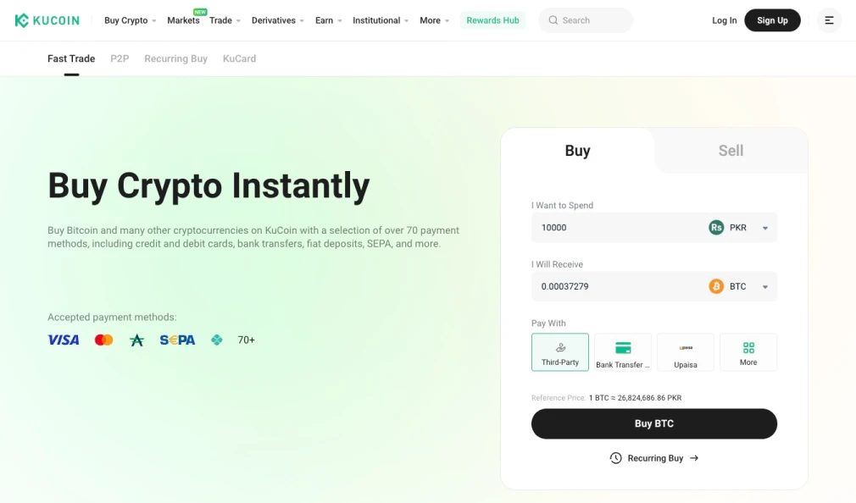Click the search magnifier icon
Image resolution: width=856 pixels, height=503 pixels.
[553, 19]
